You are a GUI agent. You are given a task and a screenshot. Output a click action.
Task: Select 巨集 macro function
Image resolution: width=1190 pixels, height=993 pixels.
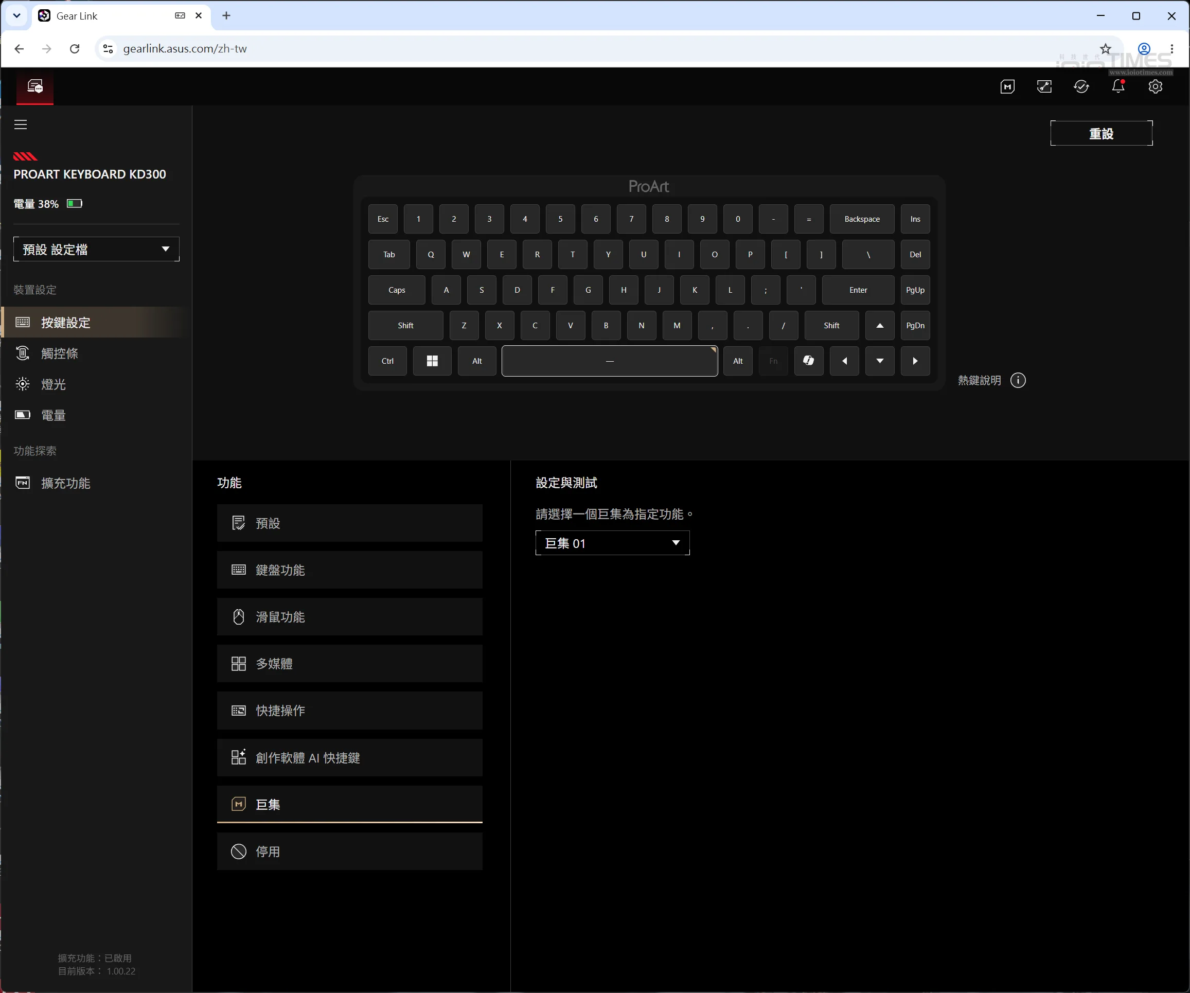pyautogui.click(x=350, y=804)
